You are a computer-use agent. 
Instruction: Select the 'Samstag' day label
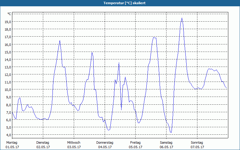pos(166,143)
